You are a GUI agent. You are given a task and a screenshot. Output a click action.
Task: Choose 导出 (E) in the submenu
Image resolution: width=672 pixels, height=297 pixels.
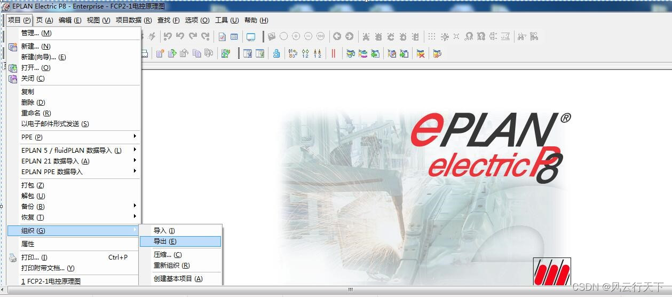pyautogui.click(x=180, y=241)
